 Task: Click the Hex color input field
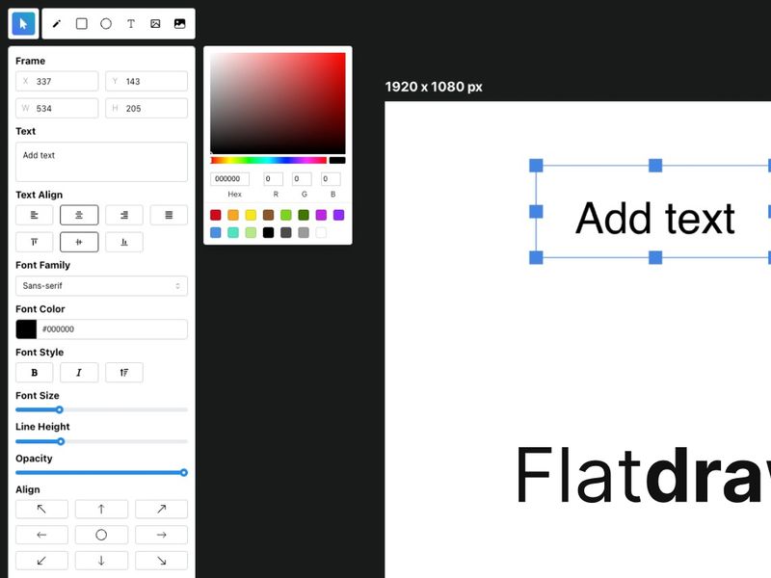tap(230, 178)
